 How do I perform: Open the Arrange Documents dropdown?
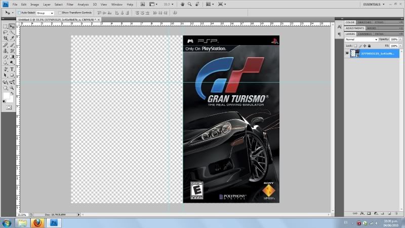(209, 4)
